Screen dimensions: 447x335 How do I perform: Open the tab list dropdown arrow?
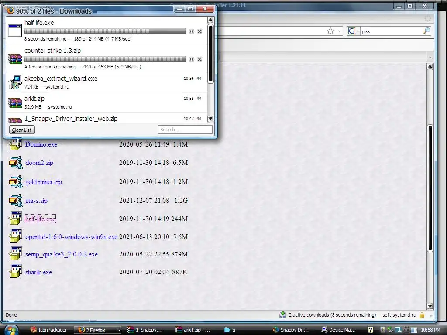430,57
